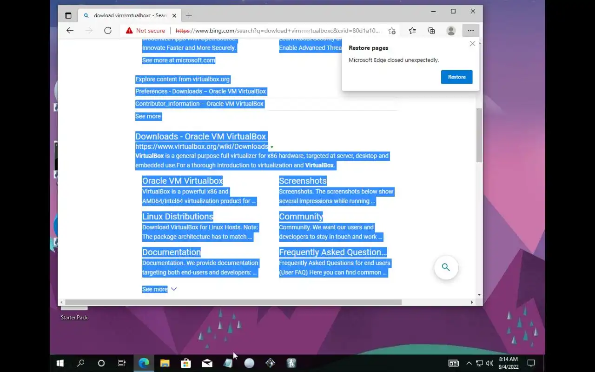Go back with the browser back arrow
The height and width of the screenshot is (372, 595).
click(70, 31)
